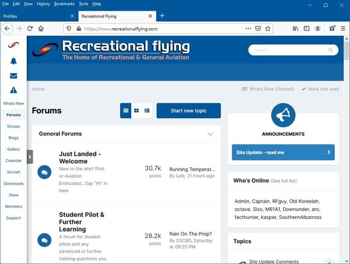Switch forums to table list view

coord(125,110)
